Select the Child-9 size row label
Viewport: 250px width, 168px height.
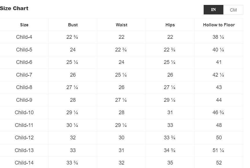coord(24,100)
